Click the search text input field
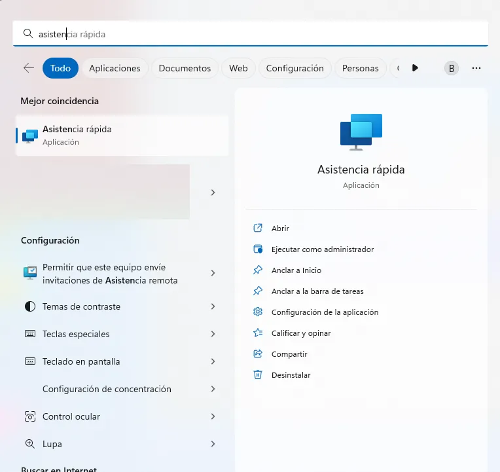 pos(262,34)
